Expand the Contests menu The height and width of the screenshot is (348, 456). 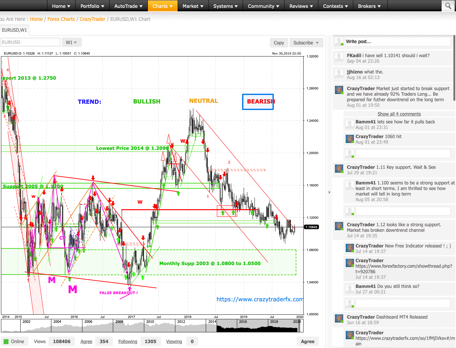point(335,6)
